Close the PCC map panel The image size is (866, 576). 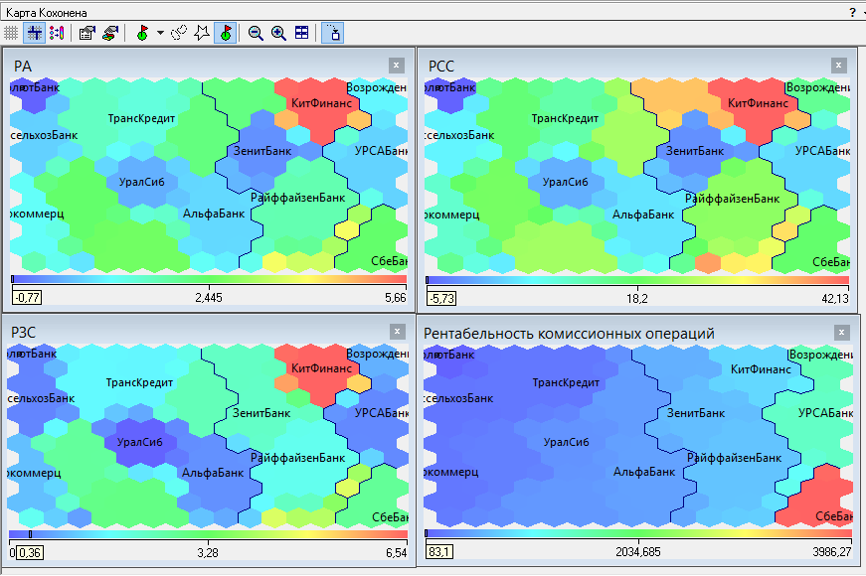point(838,66)
